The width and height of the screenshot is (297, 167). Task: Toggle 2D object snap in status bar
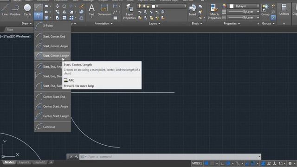253,163
